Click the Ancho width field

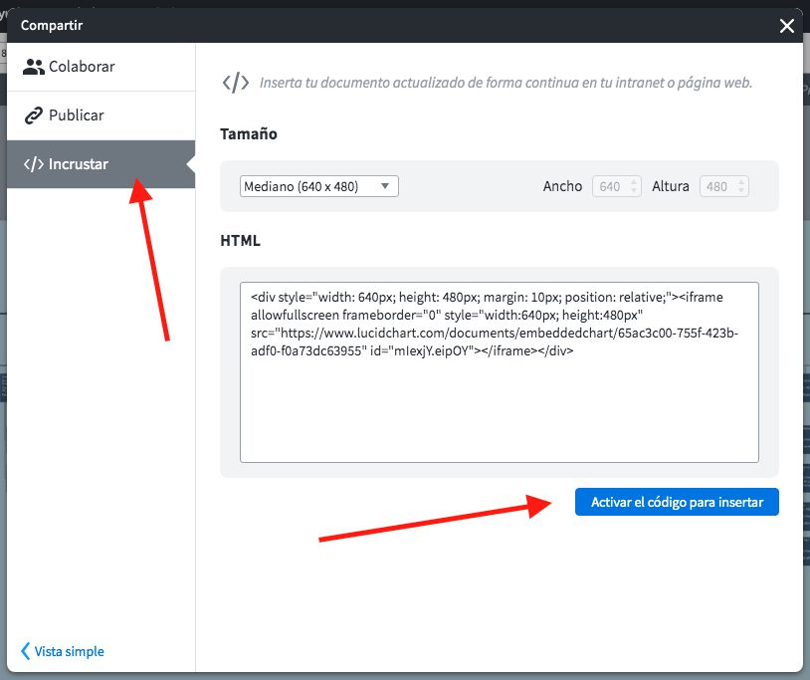point(616,186)
